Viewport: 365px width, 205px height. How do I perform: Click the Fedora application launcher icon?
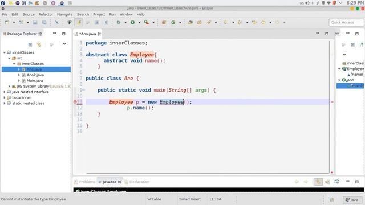coord(3,3)
